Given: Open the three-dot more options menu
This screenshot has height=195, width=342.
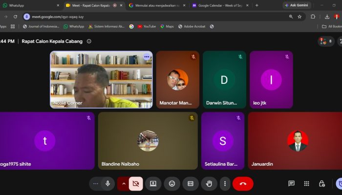Looking at the screenshot, I should click(x=225, y=184).
